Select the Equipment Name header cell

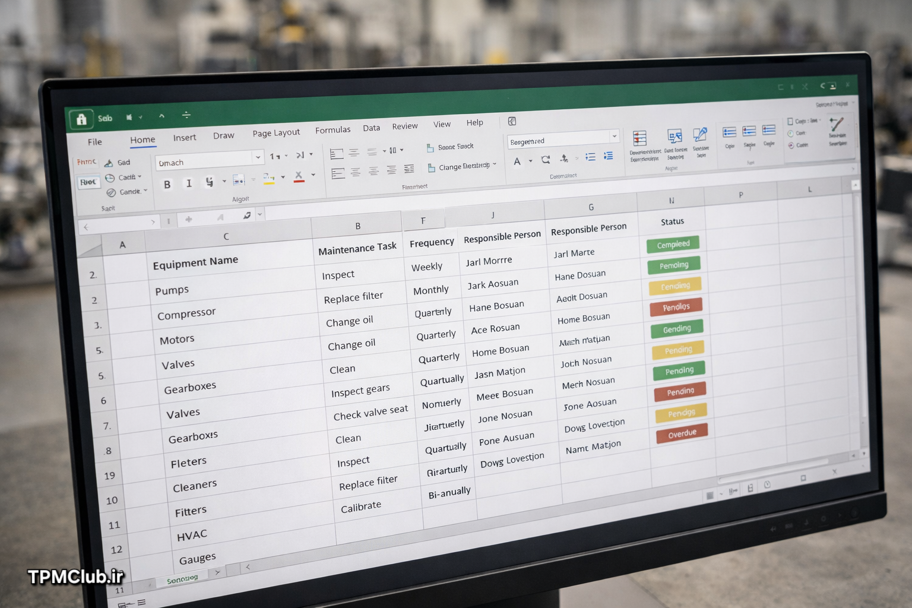coord(195,262)
